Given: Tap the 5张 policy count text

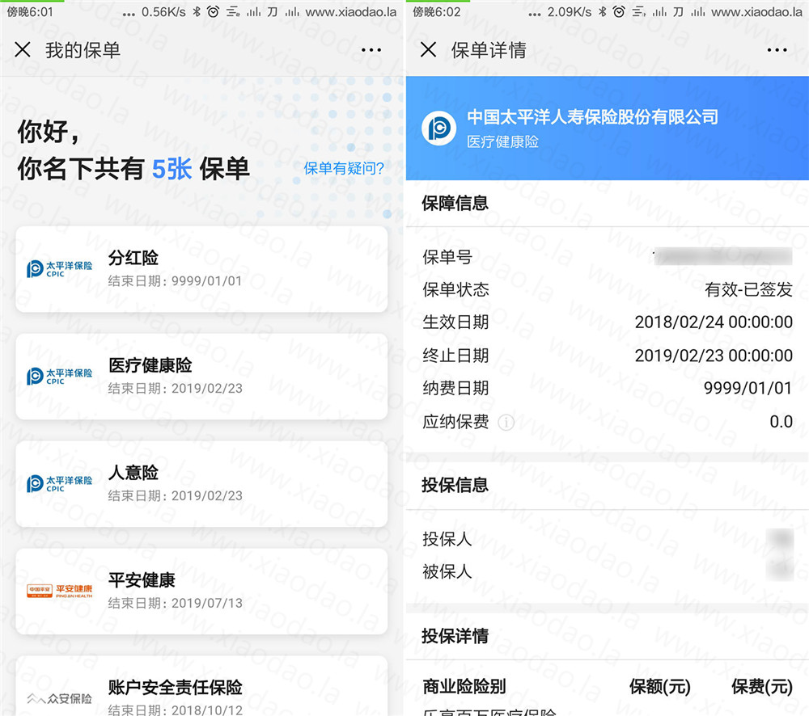Looking at the screenshot, I should [172, 168].
